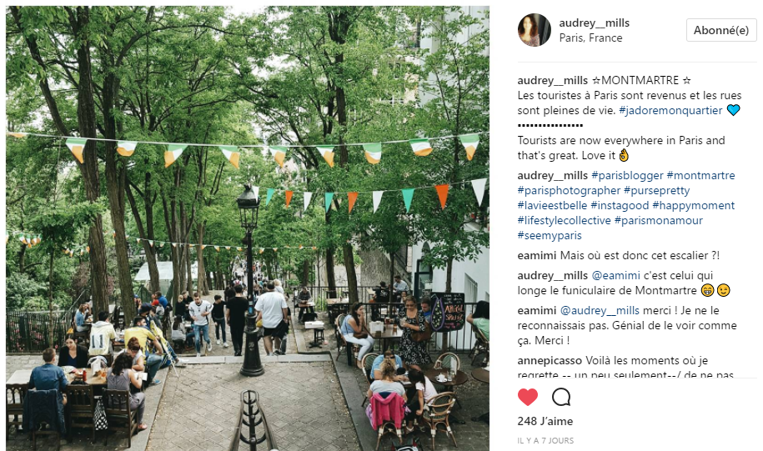Open eamimi's profile from first comment
Screen dimensions: 763x451
click(537, 256)
